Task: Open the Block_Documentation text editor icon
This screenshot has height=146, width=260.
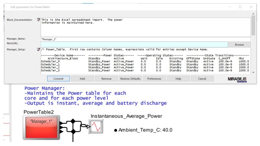Action: tap(39, 20)
